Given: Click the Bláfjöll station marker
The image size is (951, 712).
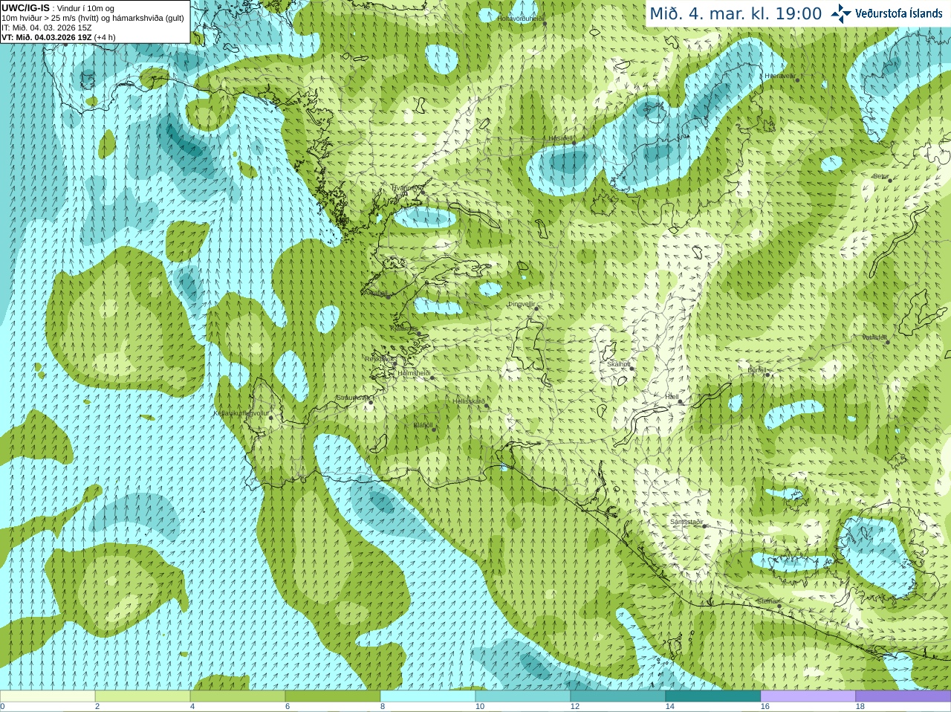Looking at the screenshot, I should coord(435,430).
